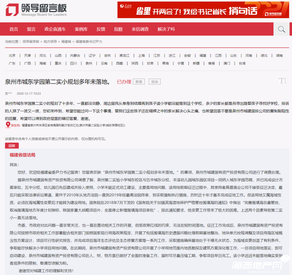Select province 山西

58,56
